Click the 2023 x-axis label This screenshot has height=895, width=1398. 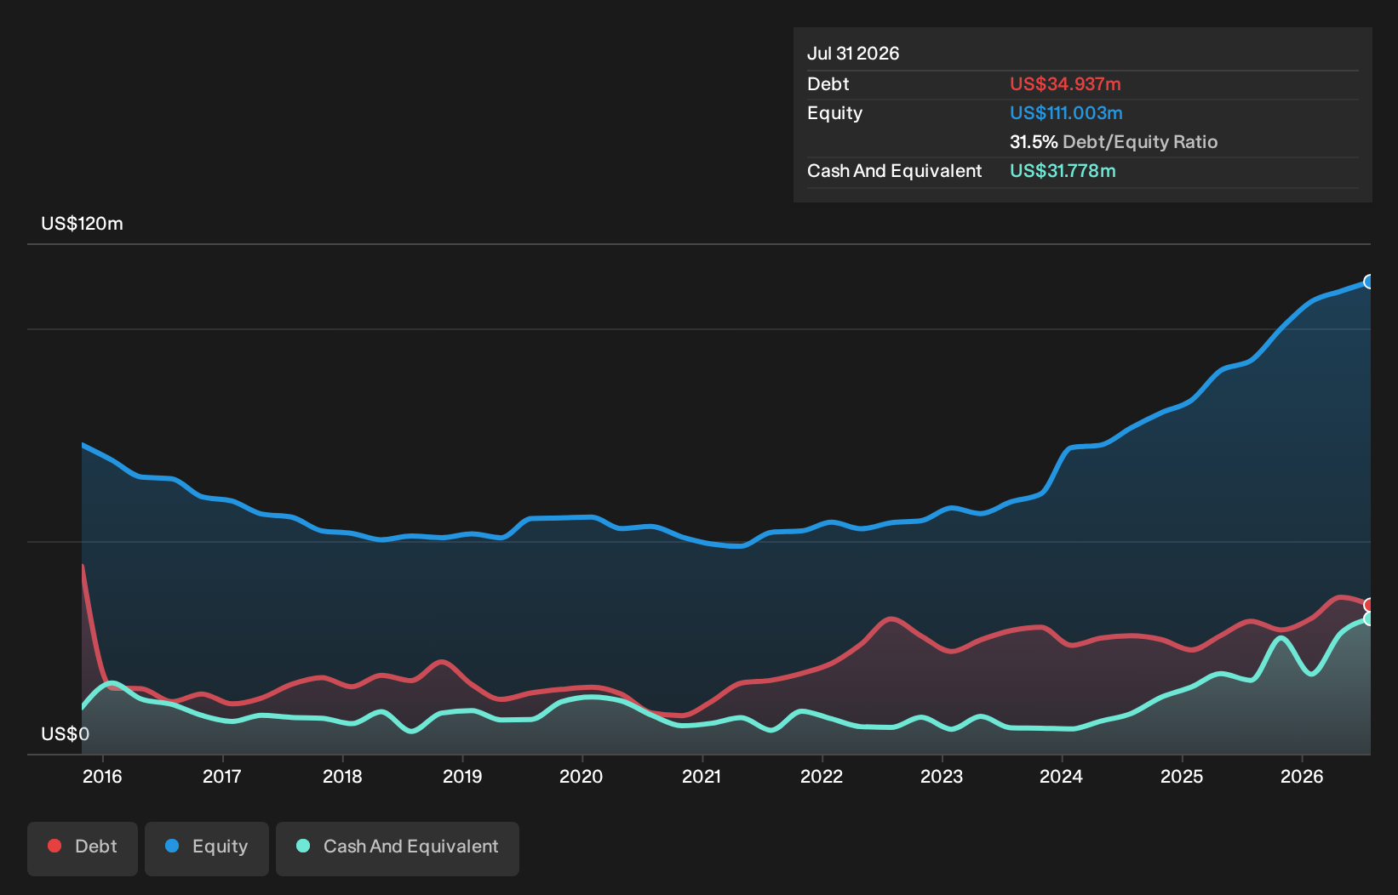coord(942,777)
